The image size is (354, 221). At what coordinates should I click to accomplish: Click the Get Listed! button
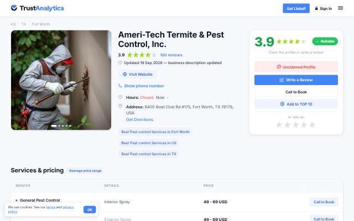(x=296, y=8)
